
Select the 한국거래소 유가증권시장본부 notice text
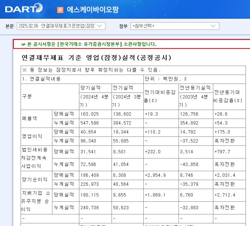(x=89, y=44)
